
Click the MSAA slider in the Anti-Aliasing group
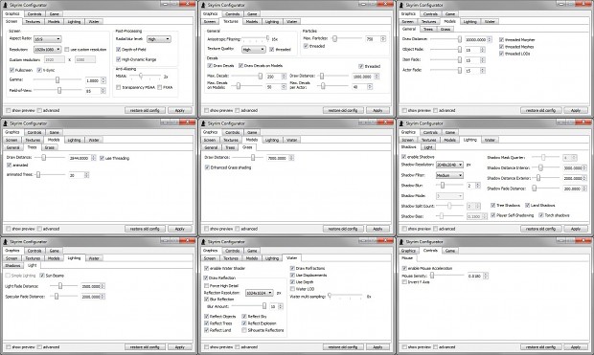(x=145, y=77)
